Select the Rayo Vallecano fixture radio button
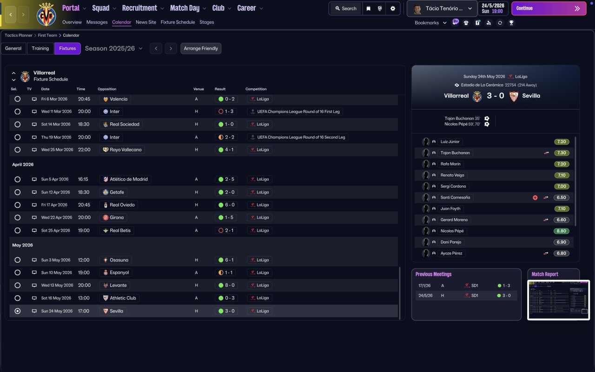595x372 pixels. click(x=18, y=150)
